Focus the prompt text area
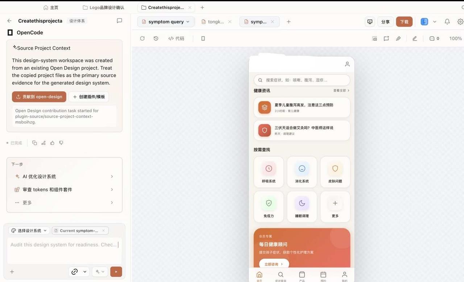 pos(65,251)
